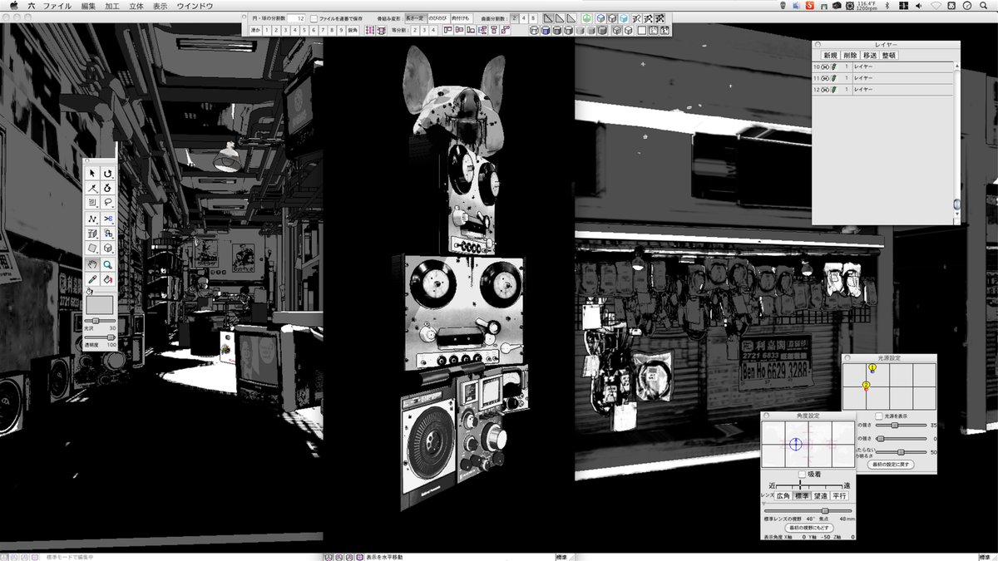Click the blue cylinder icon in the toolbar
998x561 pixels.
tap(546, 30)
